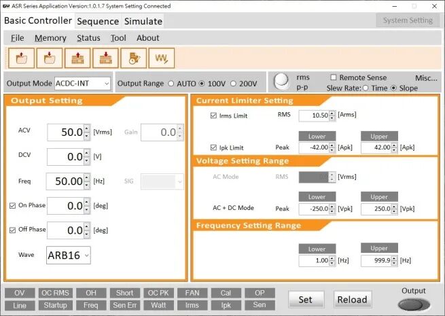Open the Misc... settings link
445x316 pixels.
426,78
